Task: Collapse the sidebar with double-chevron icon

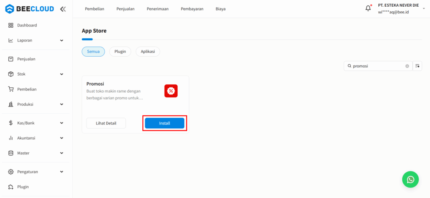Action: point(63,9)
